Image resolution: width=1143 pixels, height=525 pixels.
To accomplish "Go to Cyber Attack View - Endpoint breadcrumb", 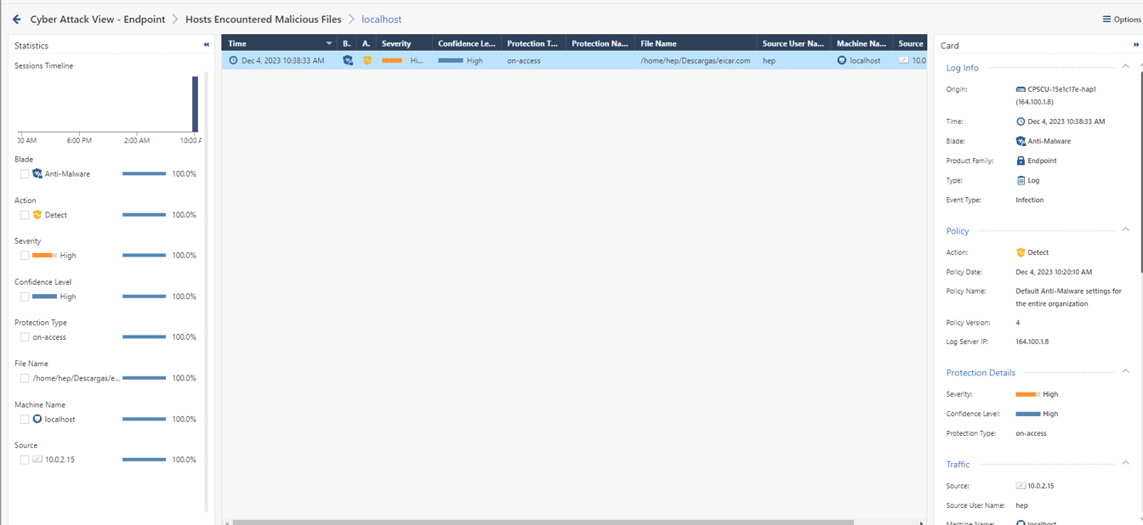I will [x=98, y=19].
